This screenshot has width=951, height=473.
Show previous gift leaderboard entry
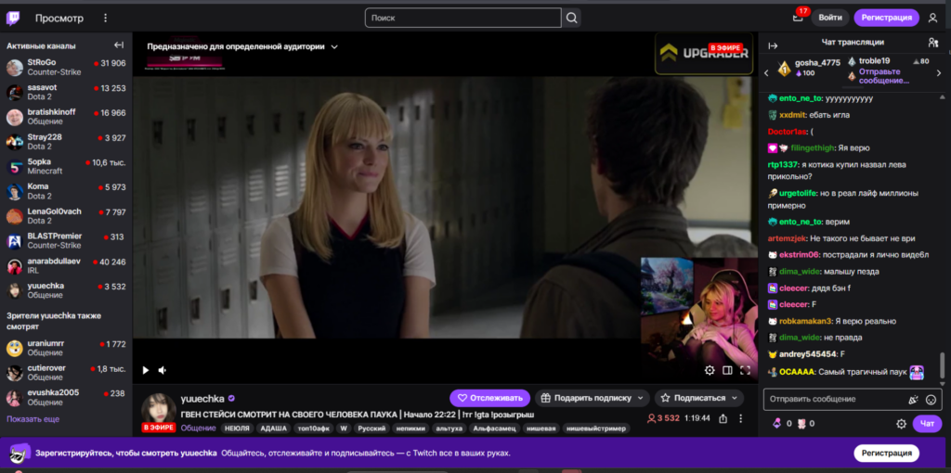(x=766, y=72)
